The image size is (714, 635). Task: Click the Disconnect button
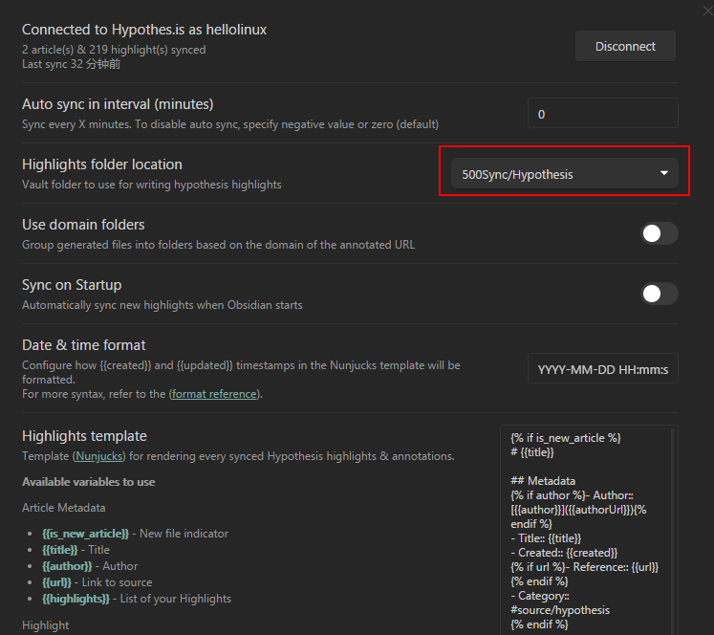click(625, 46)
